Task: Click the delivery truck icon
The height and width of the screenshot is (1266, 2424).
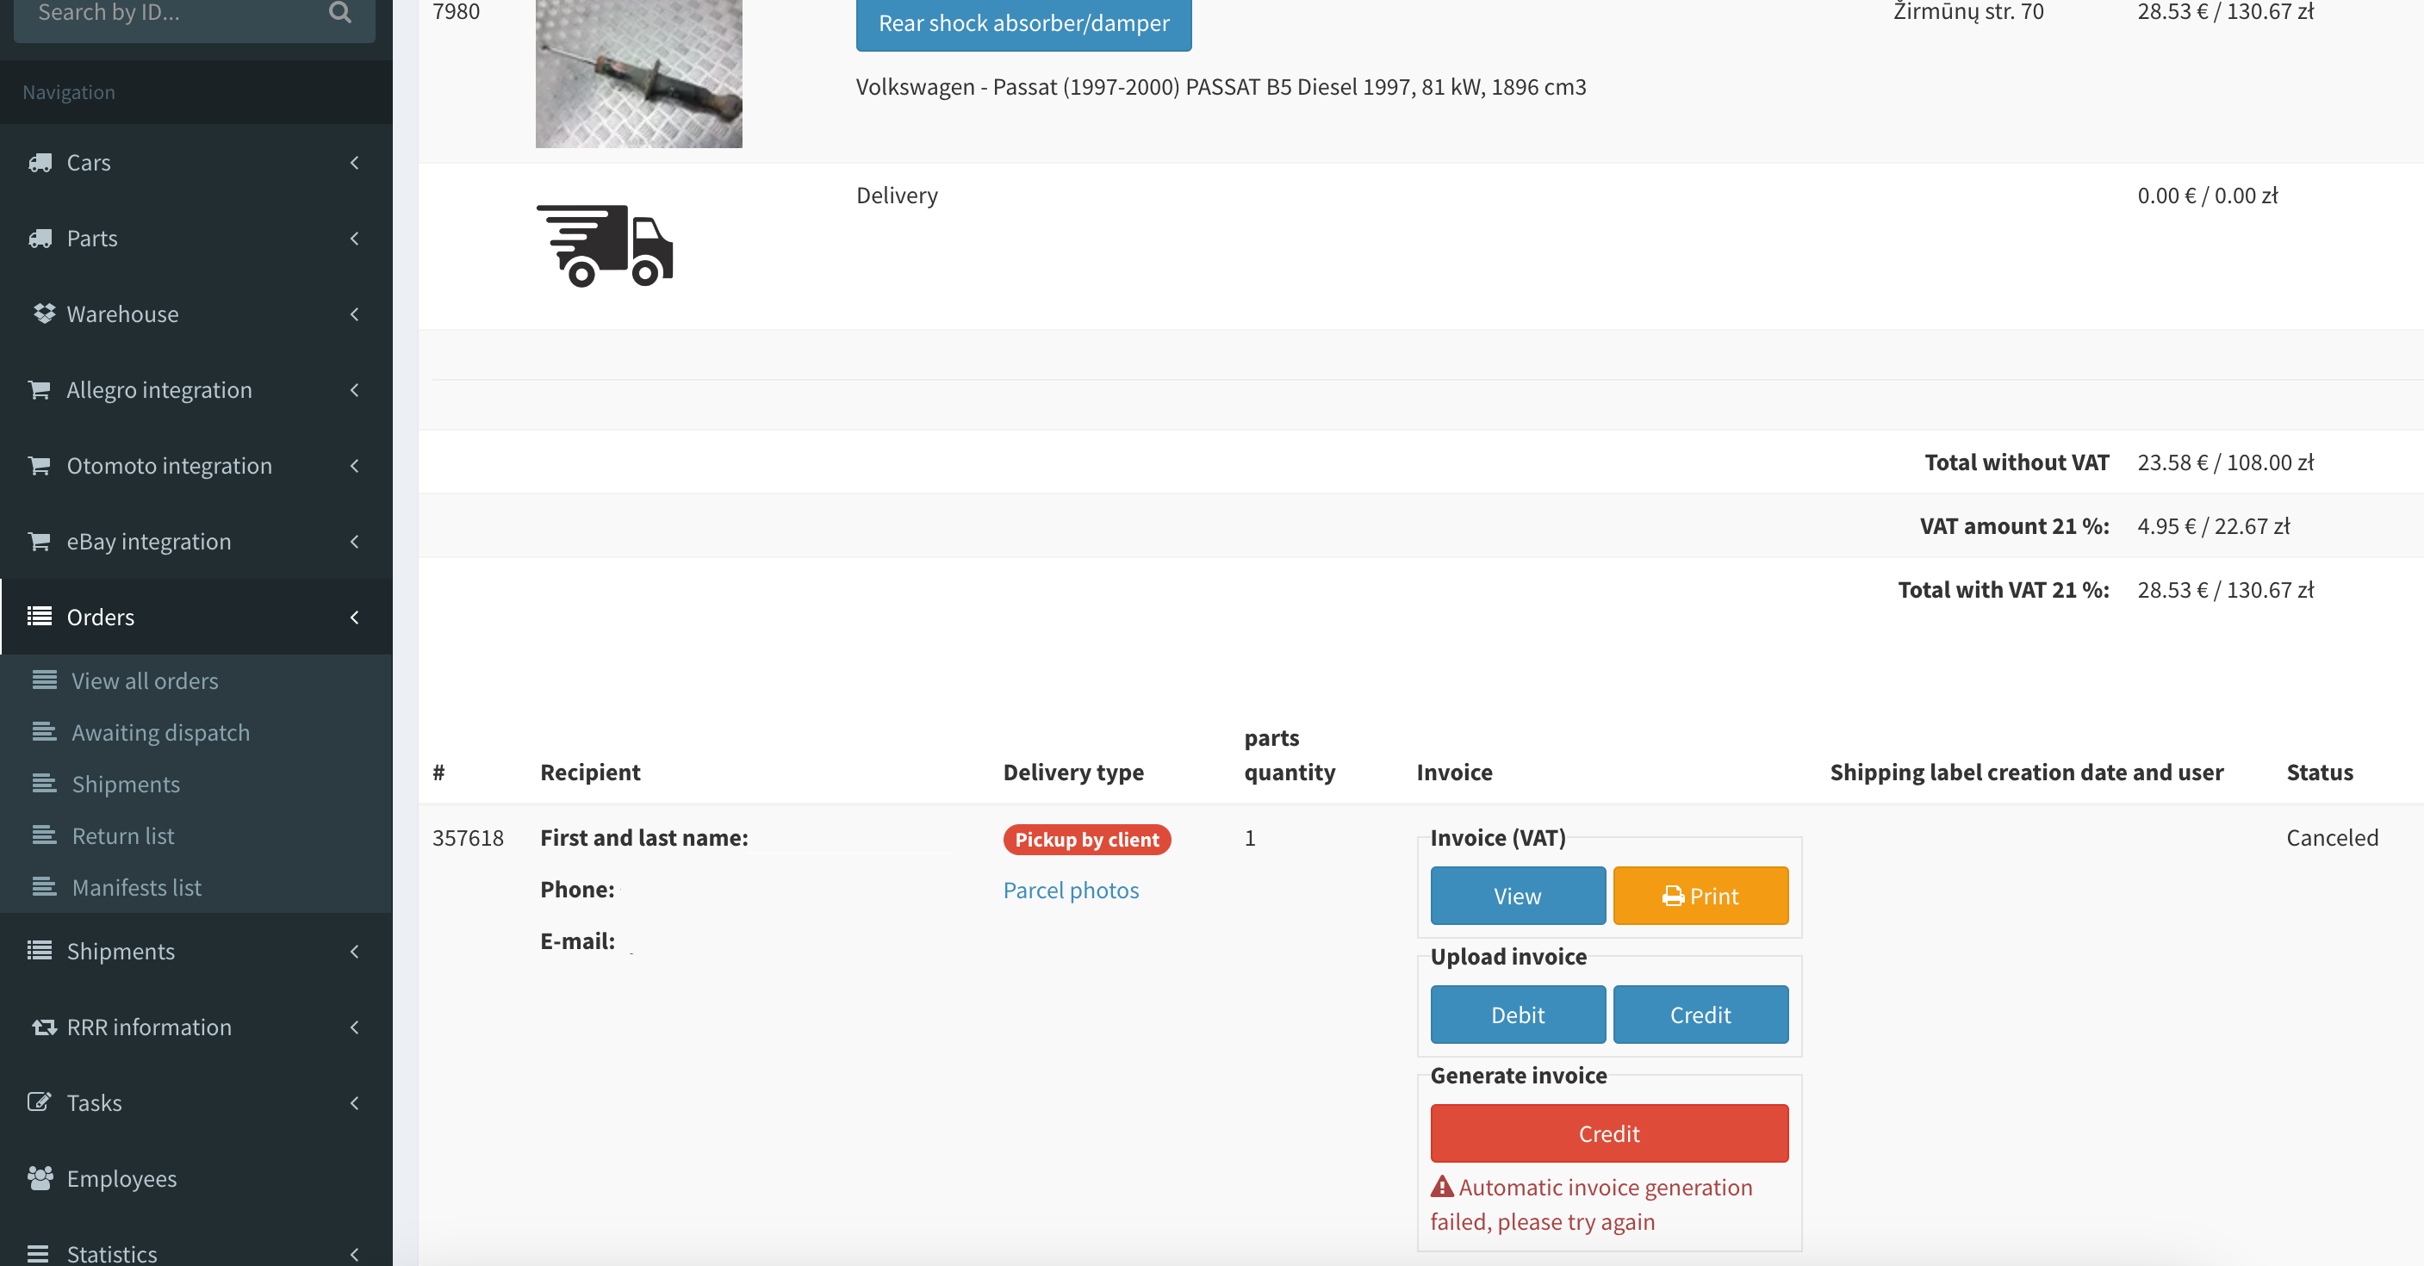Action: coord(604,245)
